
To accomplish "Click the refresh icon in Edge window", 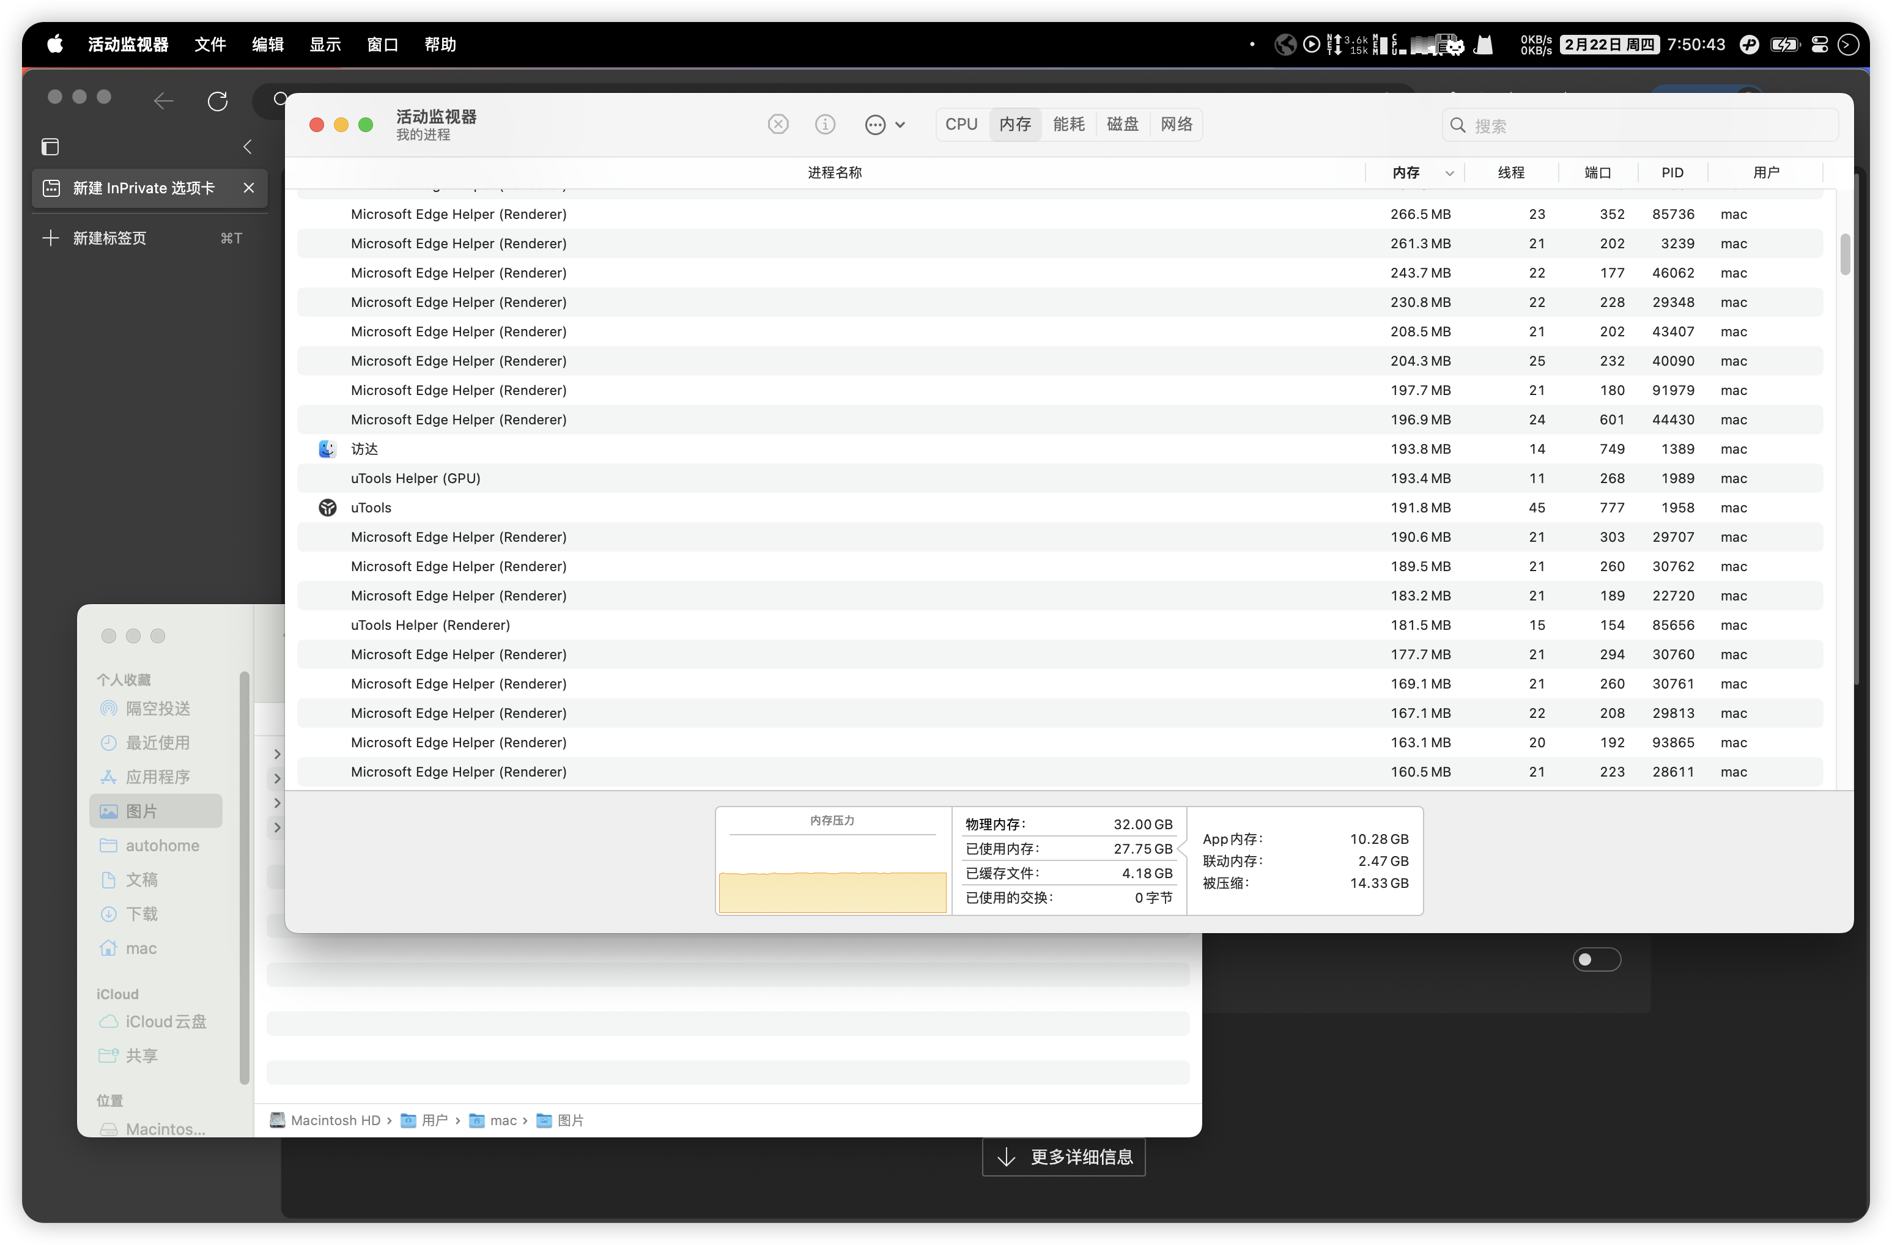I will pos(217,101).
